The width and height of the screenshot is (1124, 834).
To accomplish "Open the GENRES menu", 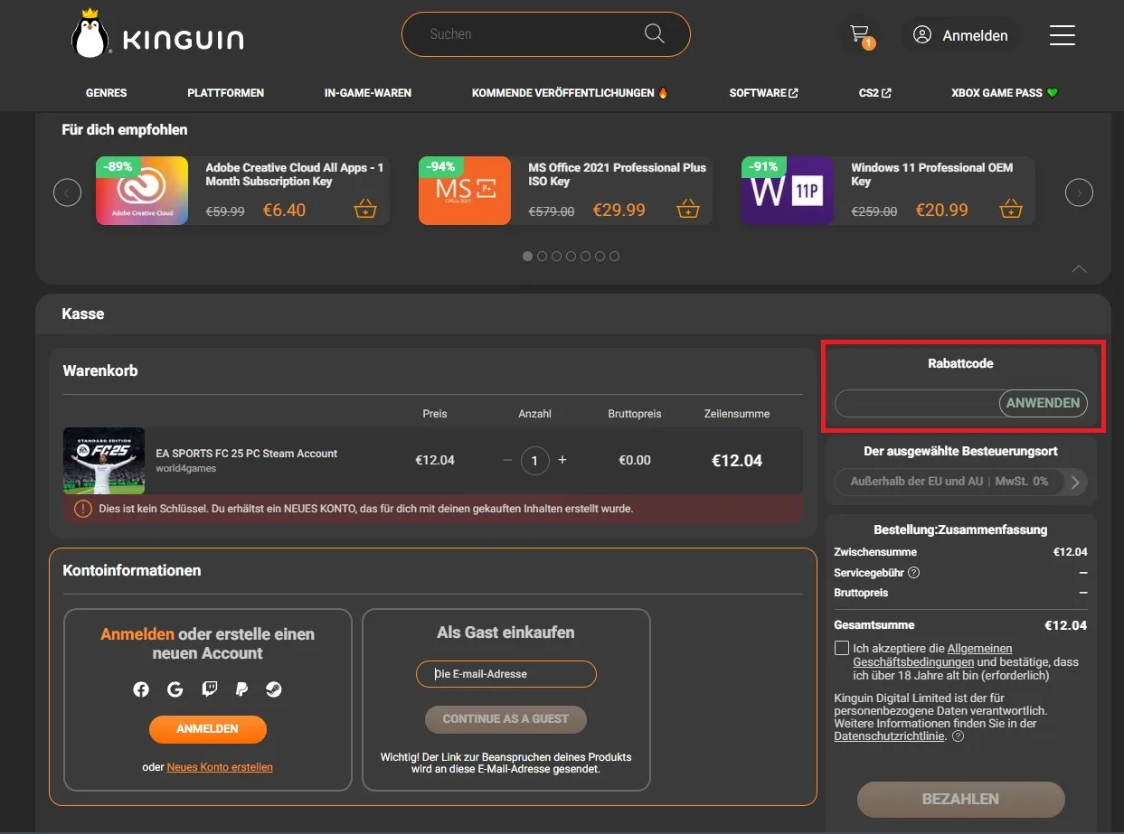I will pyautogui.click(x=106, y=92).
